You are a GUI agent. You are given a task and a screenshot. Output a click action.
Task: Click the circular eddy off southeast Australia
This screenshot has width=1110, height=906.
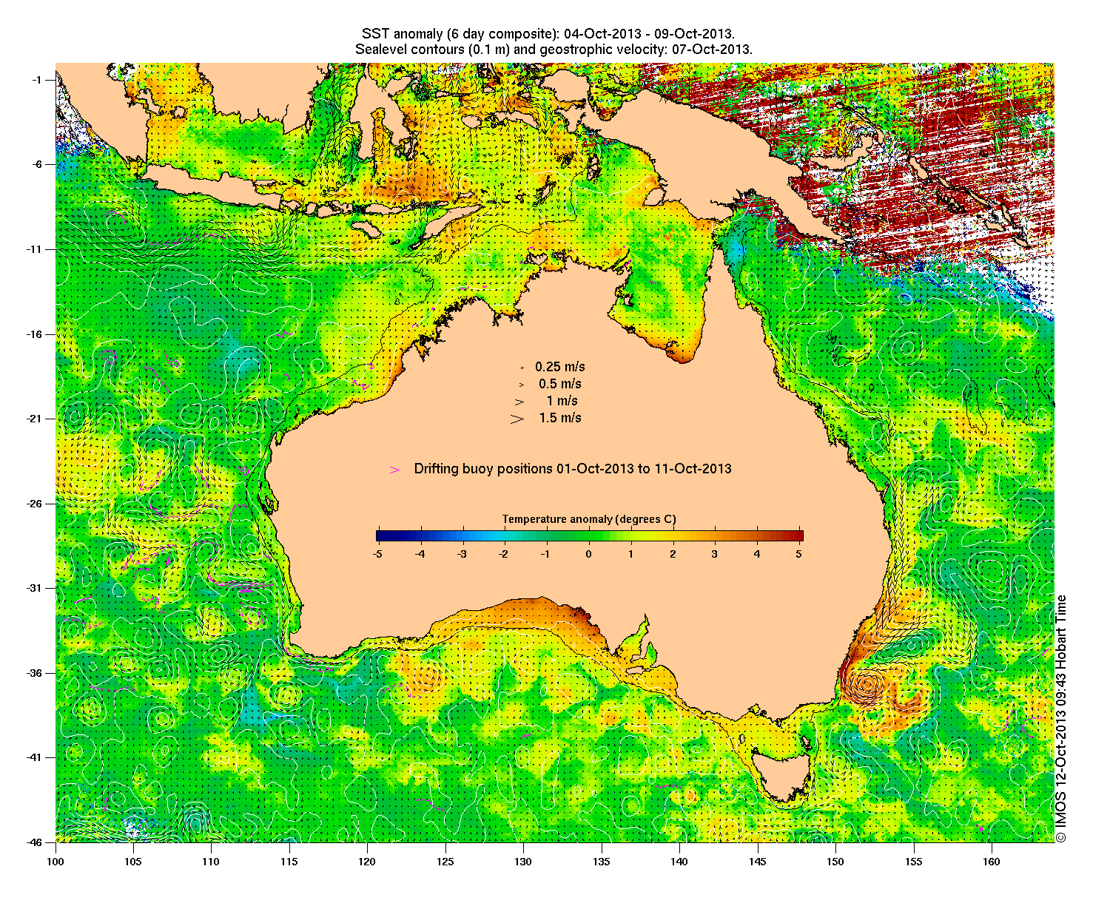[867, 686]
